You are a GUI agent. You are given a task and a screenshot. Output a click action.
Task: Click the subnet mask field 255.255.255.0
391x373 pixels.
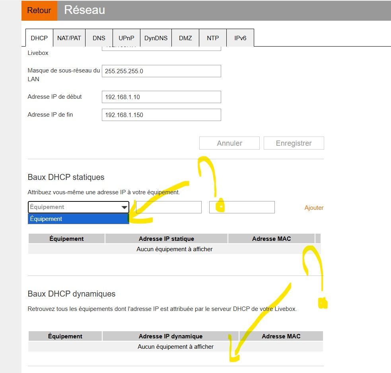(161, 71)
